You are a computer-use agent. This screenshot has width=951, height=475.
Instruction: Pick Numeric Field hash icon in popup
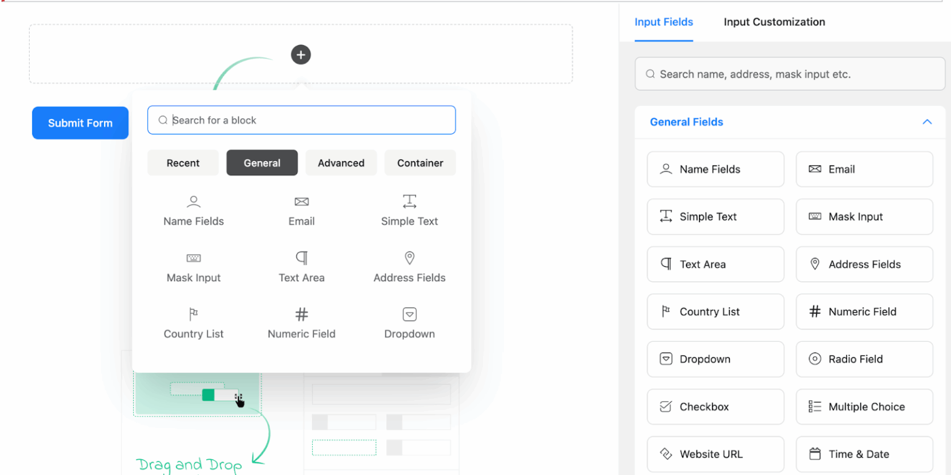coord(302,315)
